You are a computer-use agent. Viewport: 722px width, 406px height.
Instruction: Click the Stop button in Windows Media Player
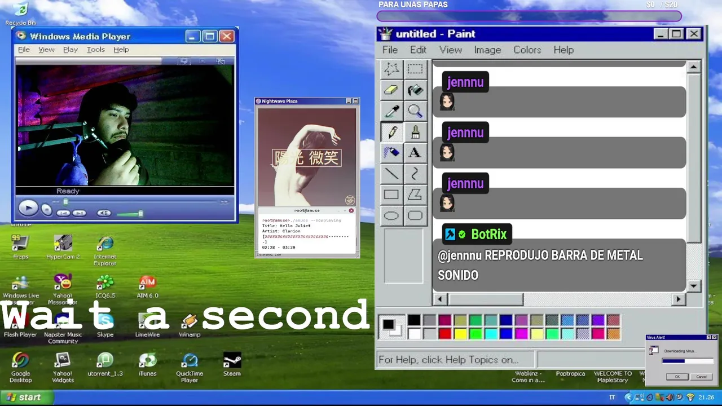(x=47, y=210)
